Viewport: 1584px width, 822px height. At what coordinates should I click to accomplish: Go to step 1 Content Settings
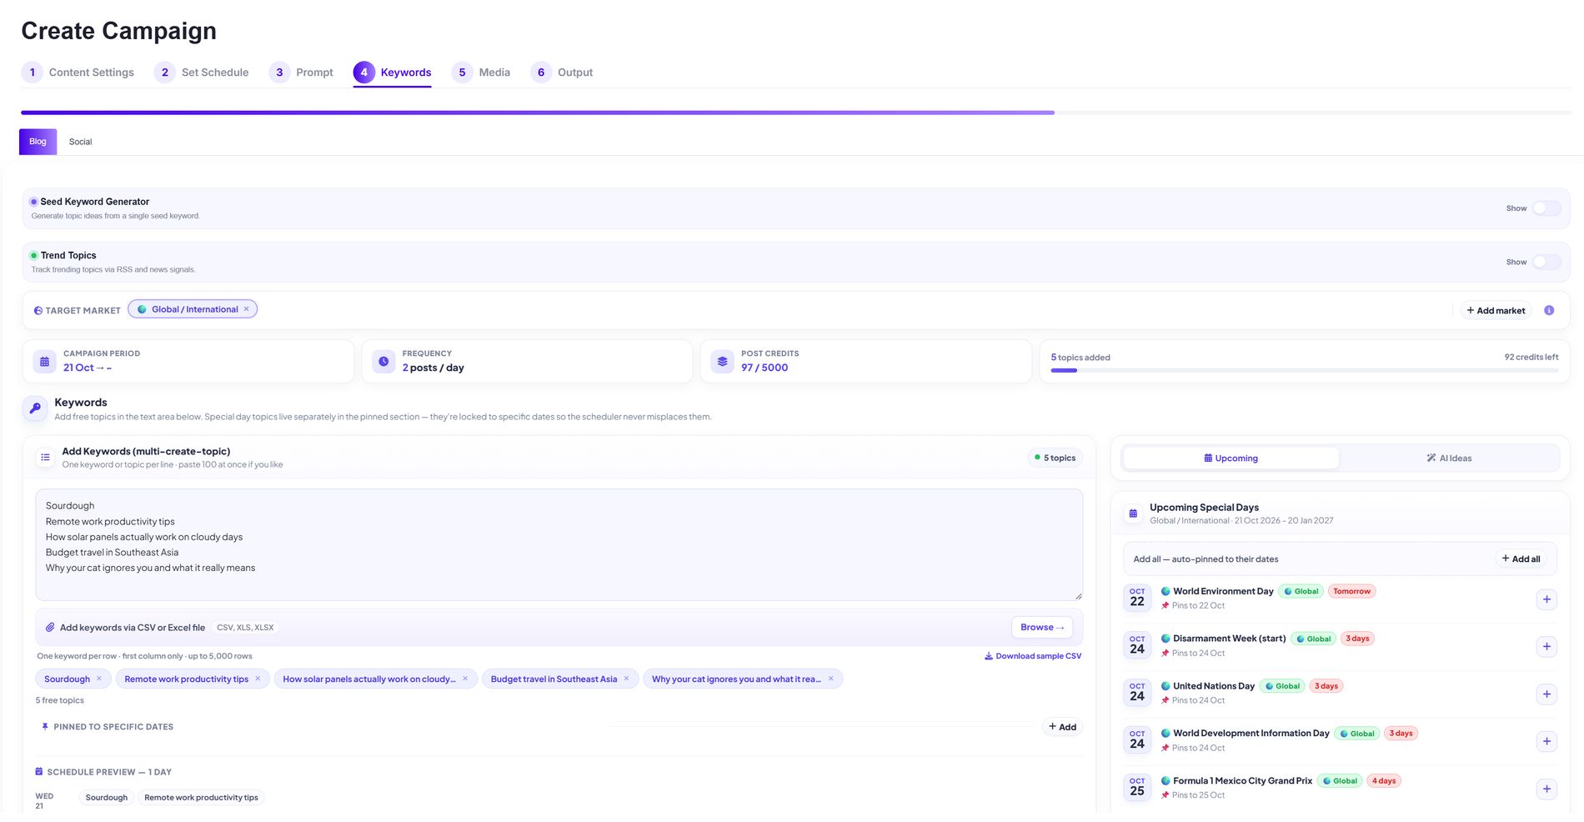coord(78,73)
